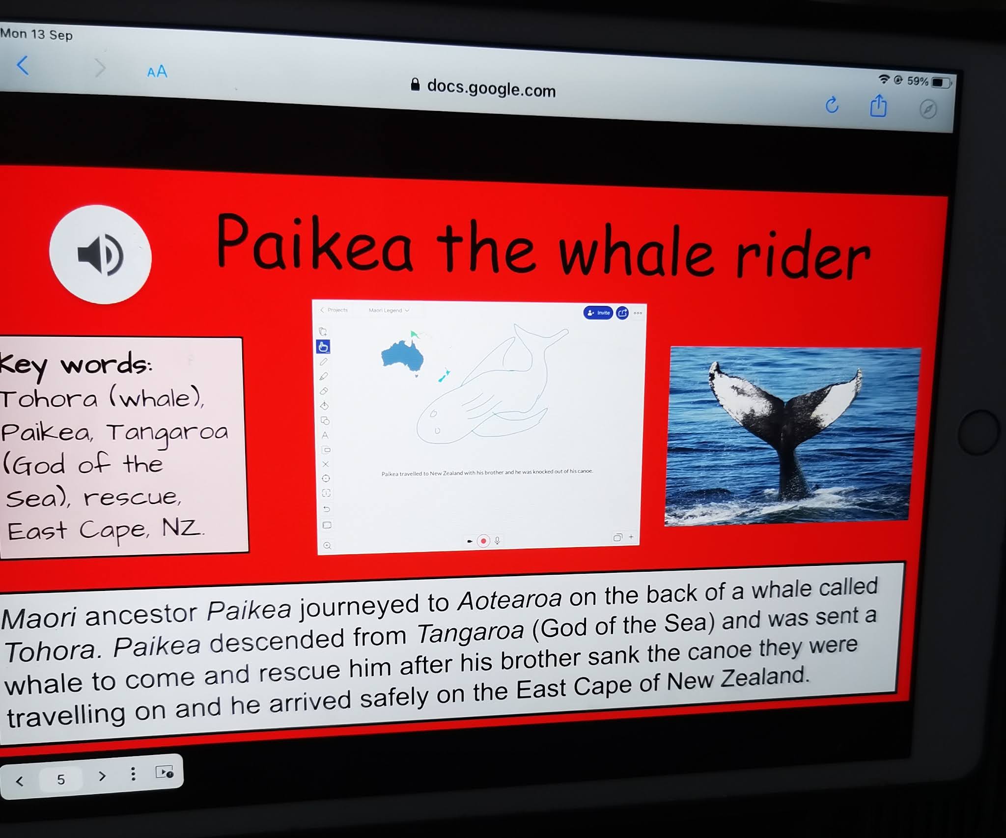Click the red record button
The height and width of the screenshot is (838, 1006).
(x=483, y=541)
